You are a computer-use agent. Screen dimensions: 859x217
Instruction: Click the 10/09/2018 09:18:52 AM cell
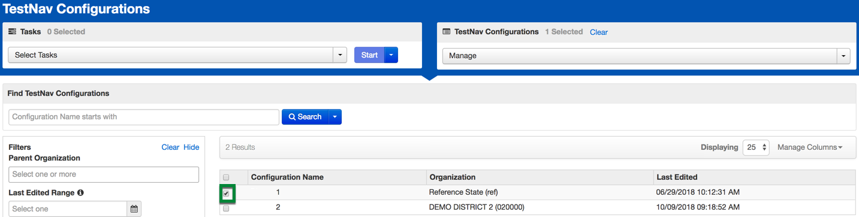click(x=698, y=207)
